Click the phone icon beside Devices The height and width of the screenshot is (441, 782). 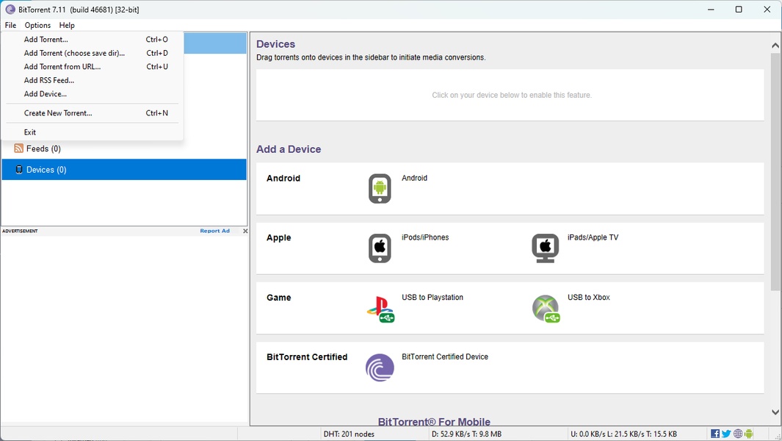(18, 169)
